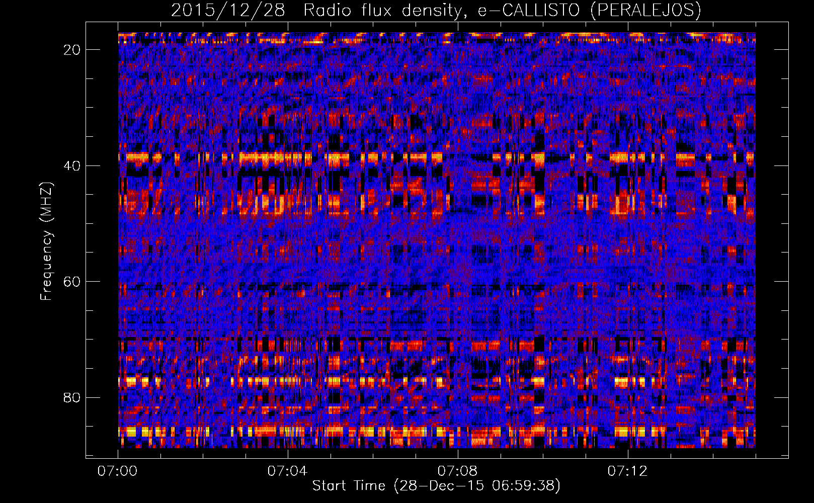This screenshot has height=503, width=814.
Task: Click the 80 frequency axis label
Action: click(72, 397)
